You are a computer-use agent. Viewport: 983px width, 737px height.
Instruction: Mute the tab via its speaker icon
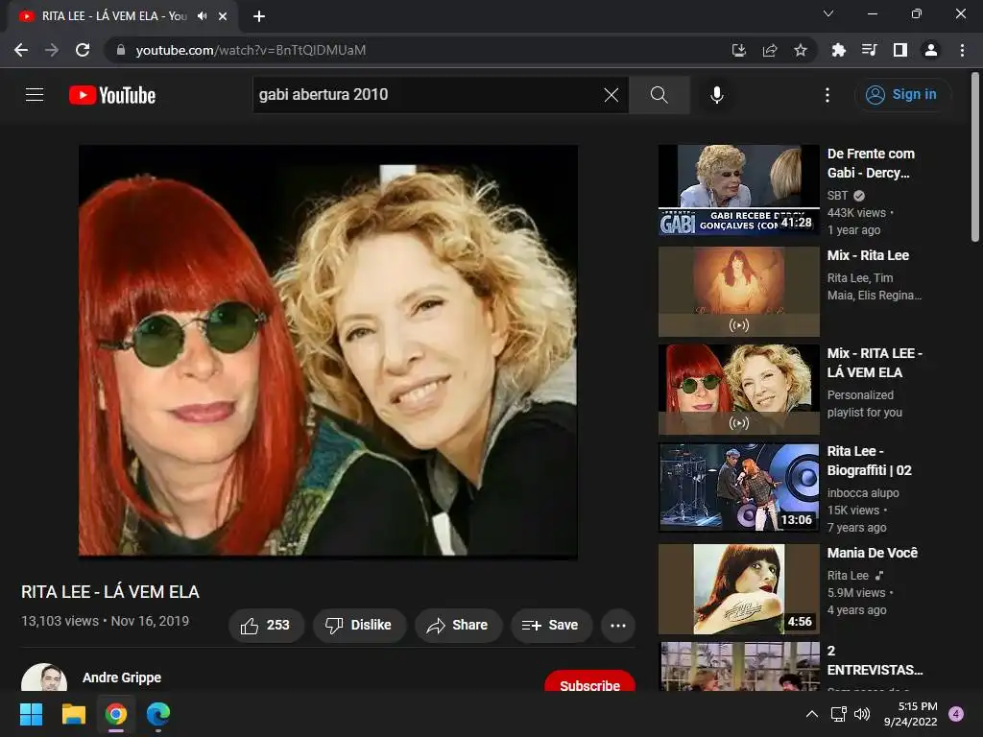click(x=202, y=15)
